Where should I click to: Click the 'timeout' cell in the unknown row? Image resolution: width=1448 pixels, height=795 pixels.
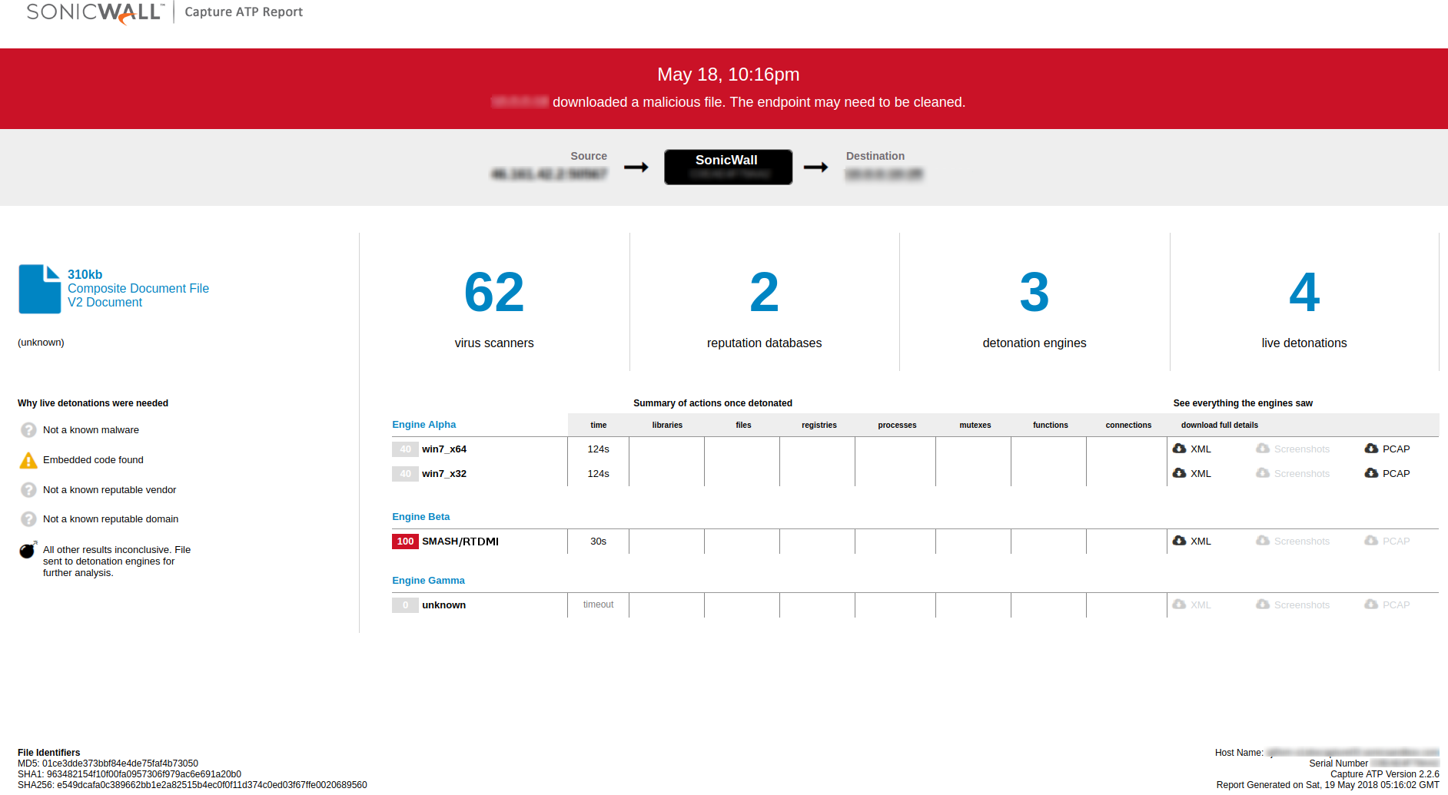point(599,605)
